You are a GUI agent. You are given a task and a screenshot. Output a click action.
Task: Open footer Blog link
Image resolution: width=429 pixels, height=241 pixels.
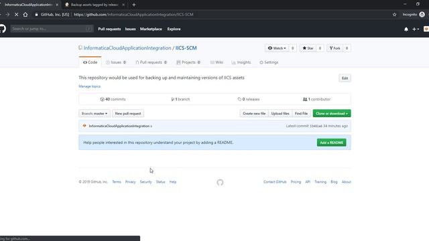(334, 182)
